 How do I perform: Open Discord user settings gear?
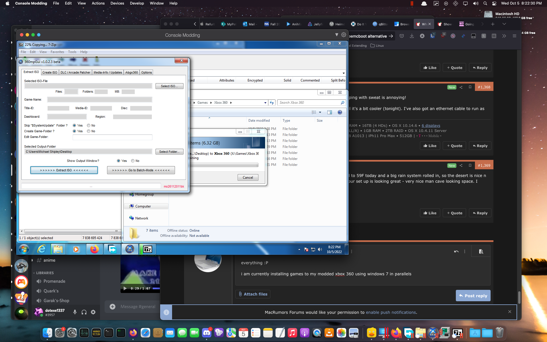pyautogui.click(x=93, y=312)
